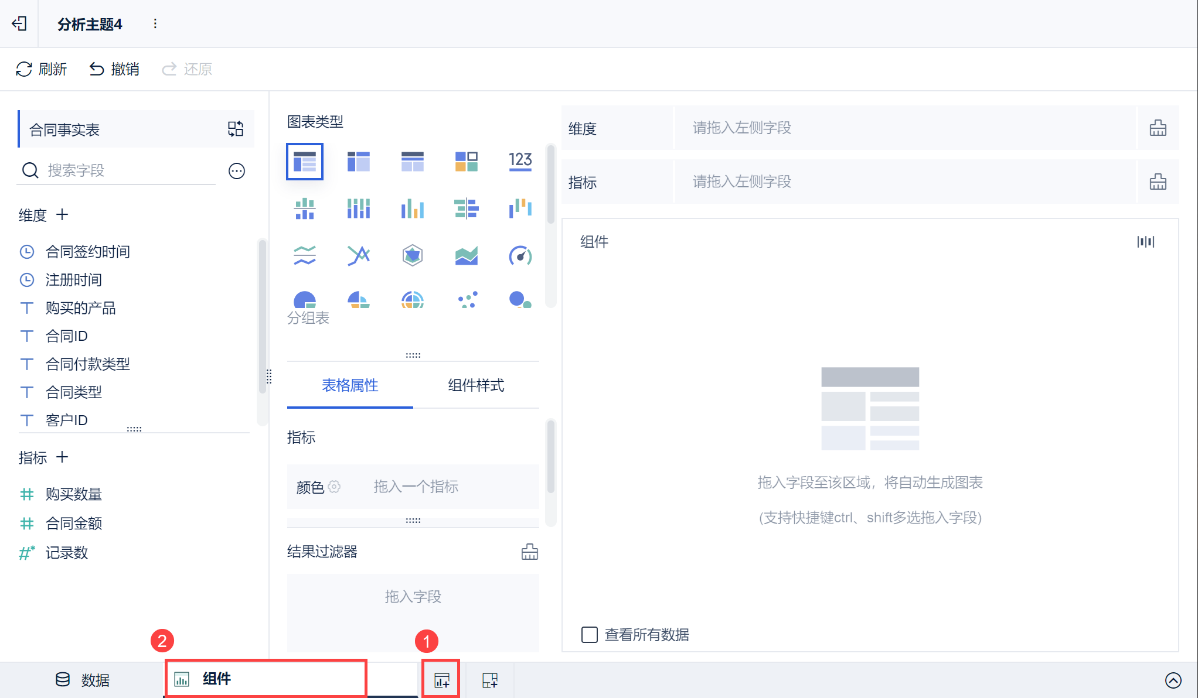
Task: Click the 刷新 button
Action: 41,69
